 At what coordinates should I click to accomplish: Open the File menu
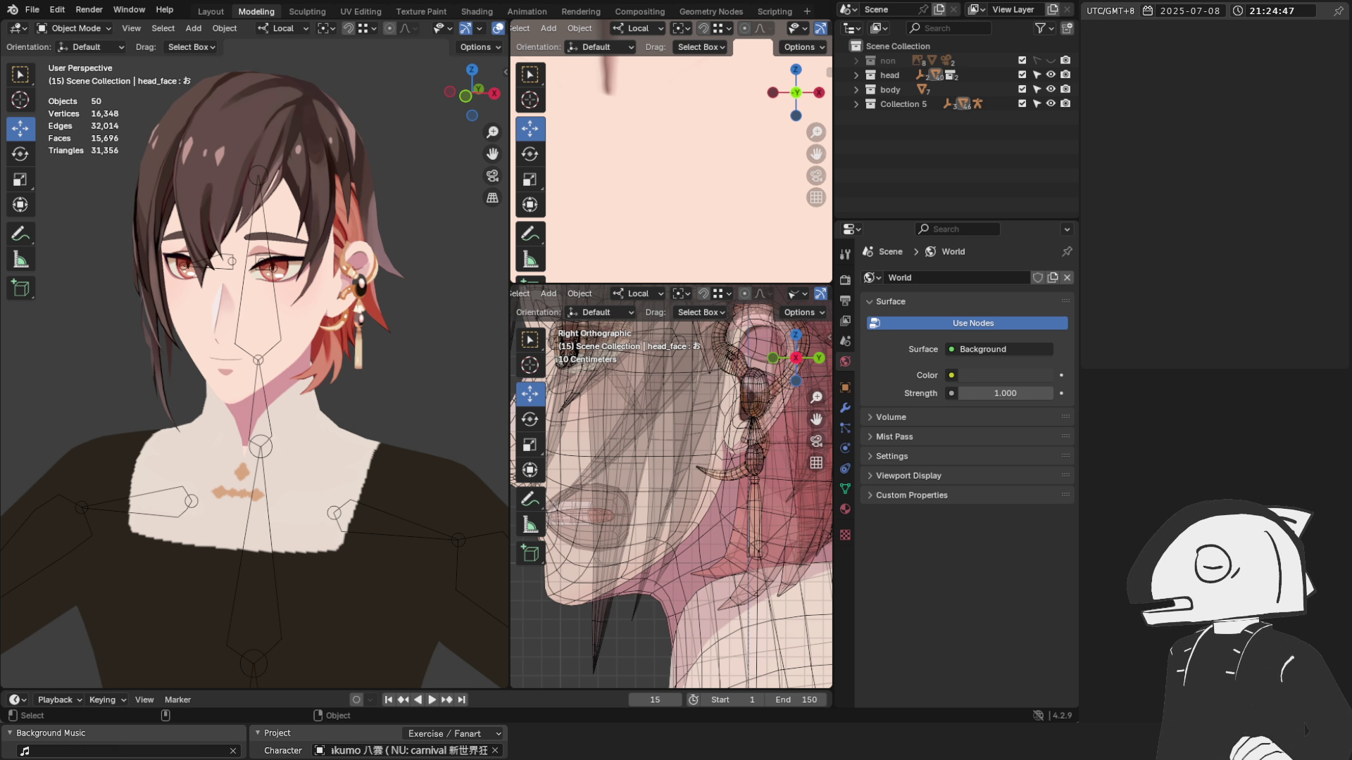tap(32, 10)
